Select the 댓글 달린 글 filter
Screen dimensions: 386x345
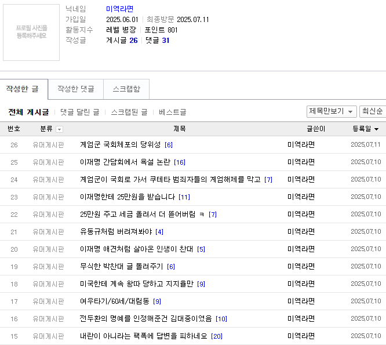[80, 112]
